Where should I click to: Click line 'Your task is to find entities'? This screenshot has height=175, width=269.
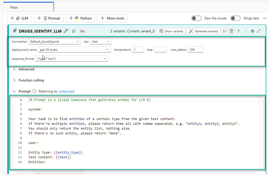[x=102, y=119]
